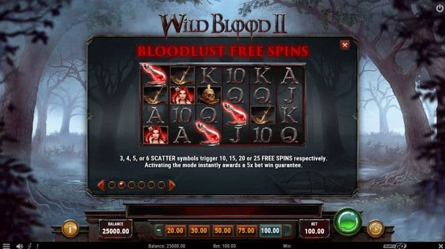Select the 75.00 bet amount
Screen dimensions: 445x249
pyautogui.click(x=246, y=230)
